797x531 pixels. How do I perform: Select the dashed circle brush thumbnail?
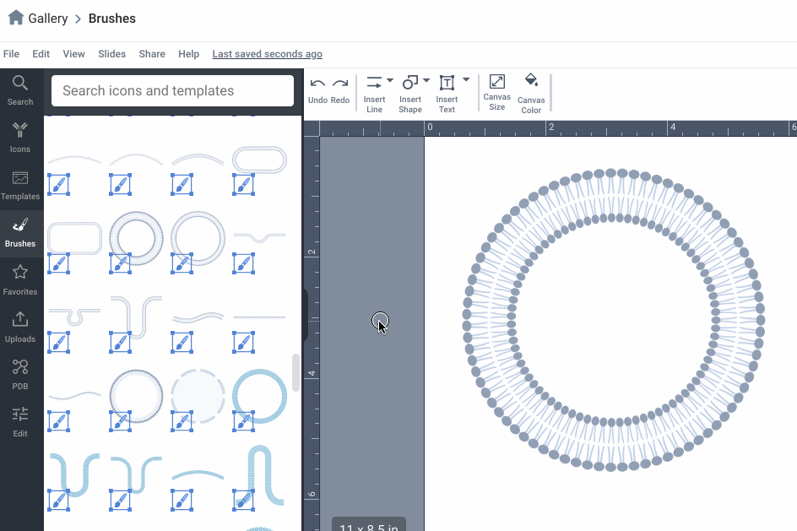(198, 393)
